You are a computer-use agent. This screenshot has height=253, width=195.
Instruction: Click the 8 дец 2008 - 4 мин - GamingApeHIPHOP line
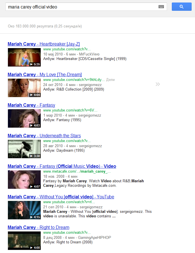point(77,238)
